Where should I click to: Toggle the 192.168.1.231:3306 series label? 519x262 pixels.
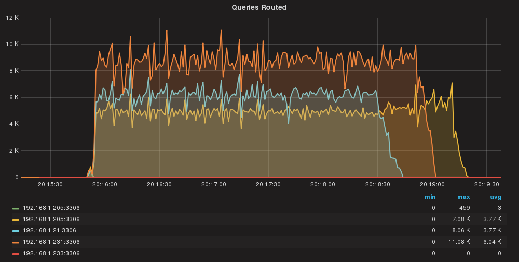coord(51,242)
